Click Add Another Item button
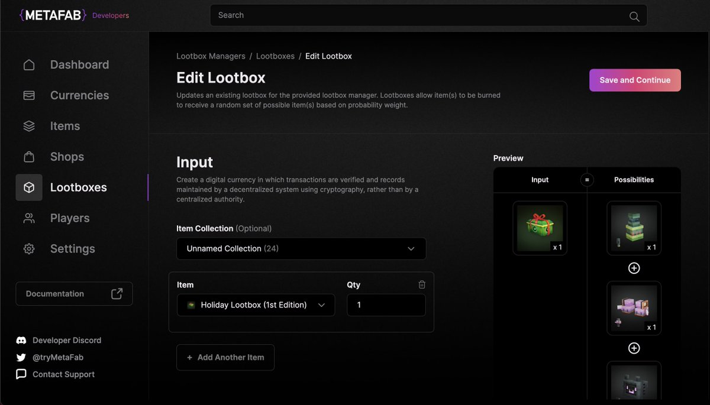710x405 pixels. tap(225, 357)
